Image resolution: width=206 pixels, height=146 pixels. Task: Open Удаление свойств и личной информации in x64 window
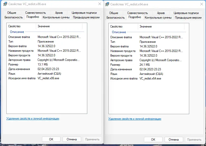pyautogui.click(x=135, y=119)
